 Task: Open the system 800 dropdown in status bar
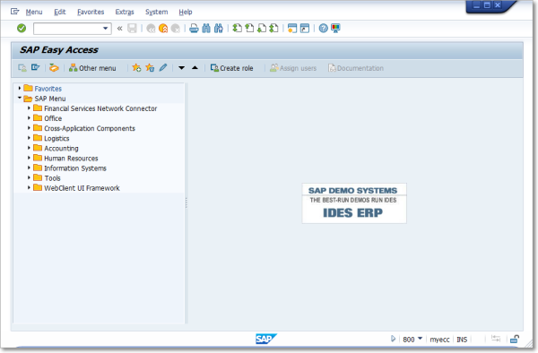(420, 339)
